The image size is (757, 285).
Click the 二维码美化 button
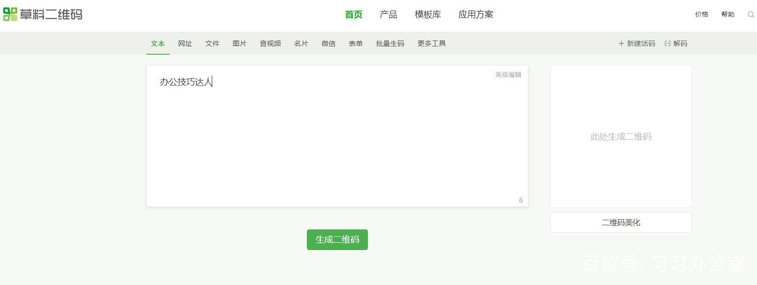click(621, 222)
